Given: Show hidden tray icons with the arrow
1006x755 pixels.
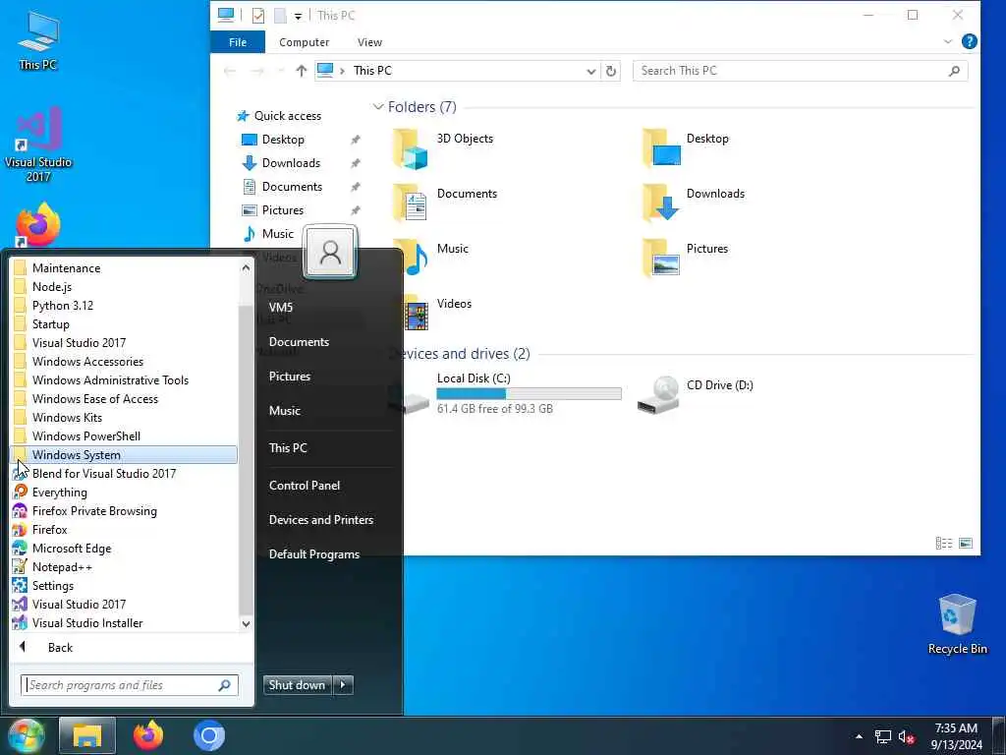Looking at the screenshot, I should (x=859, y=736).
